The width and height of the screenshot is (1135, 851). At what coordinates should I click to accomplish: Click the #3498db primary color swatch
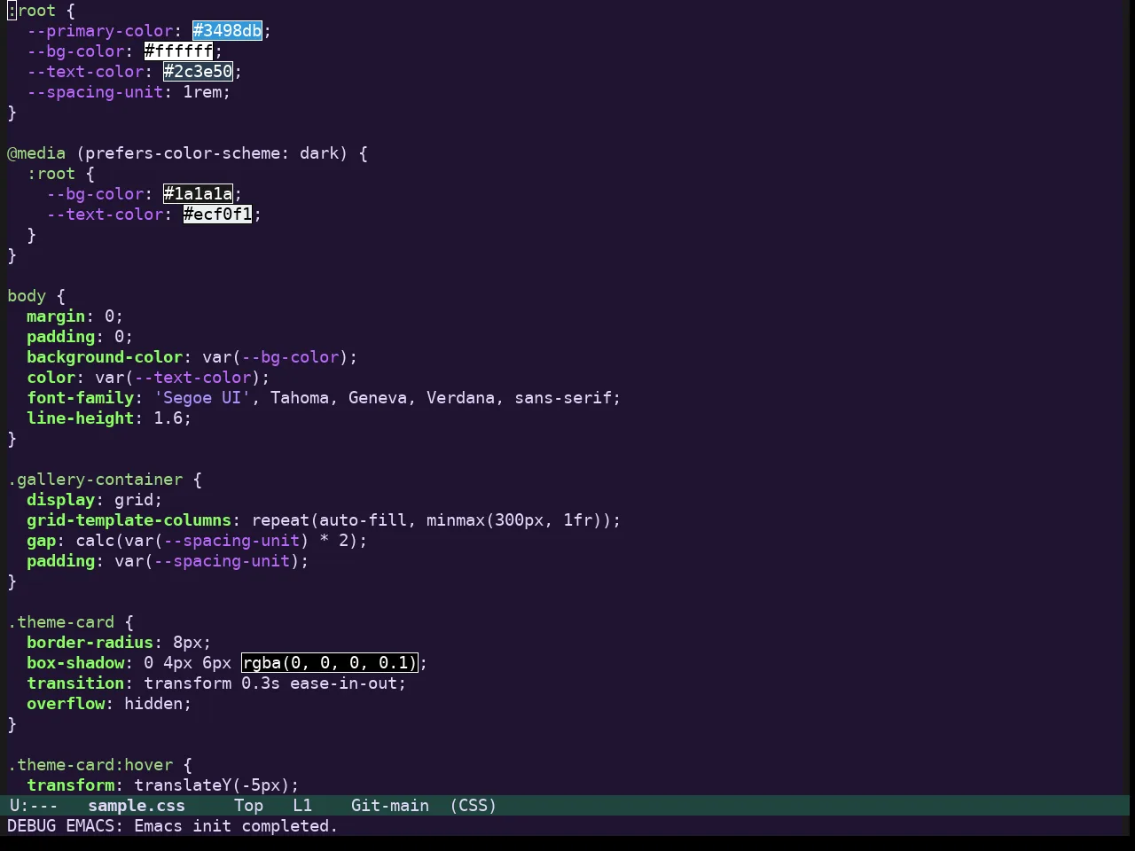pos(227,31)
